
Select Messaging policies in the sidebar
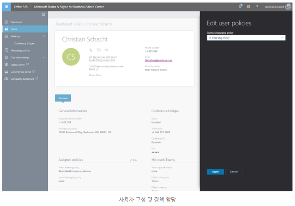point(20,50)
